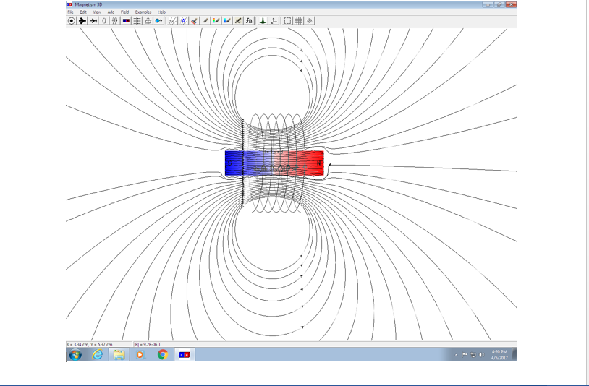This screenshot has height=386, width=589.
Task: Click the green peak plot icon
Action: point(263,21)
